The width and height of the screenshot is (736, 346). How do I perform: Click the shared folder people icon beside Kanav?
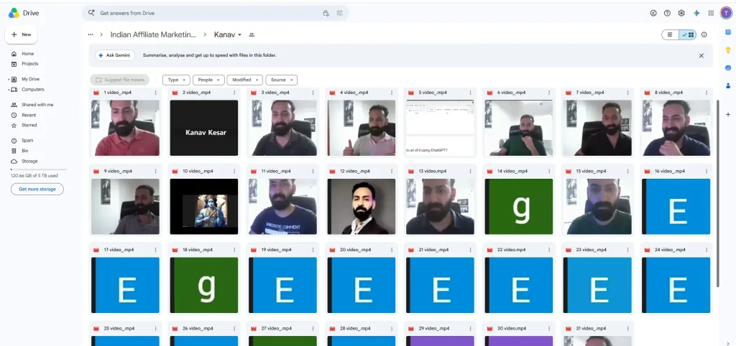[252, 34]
